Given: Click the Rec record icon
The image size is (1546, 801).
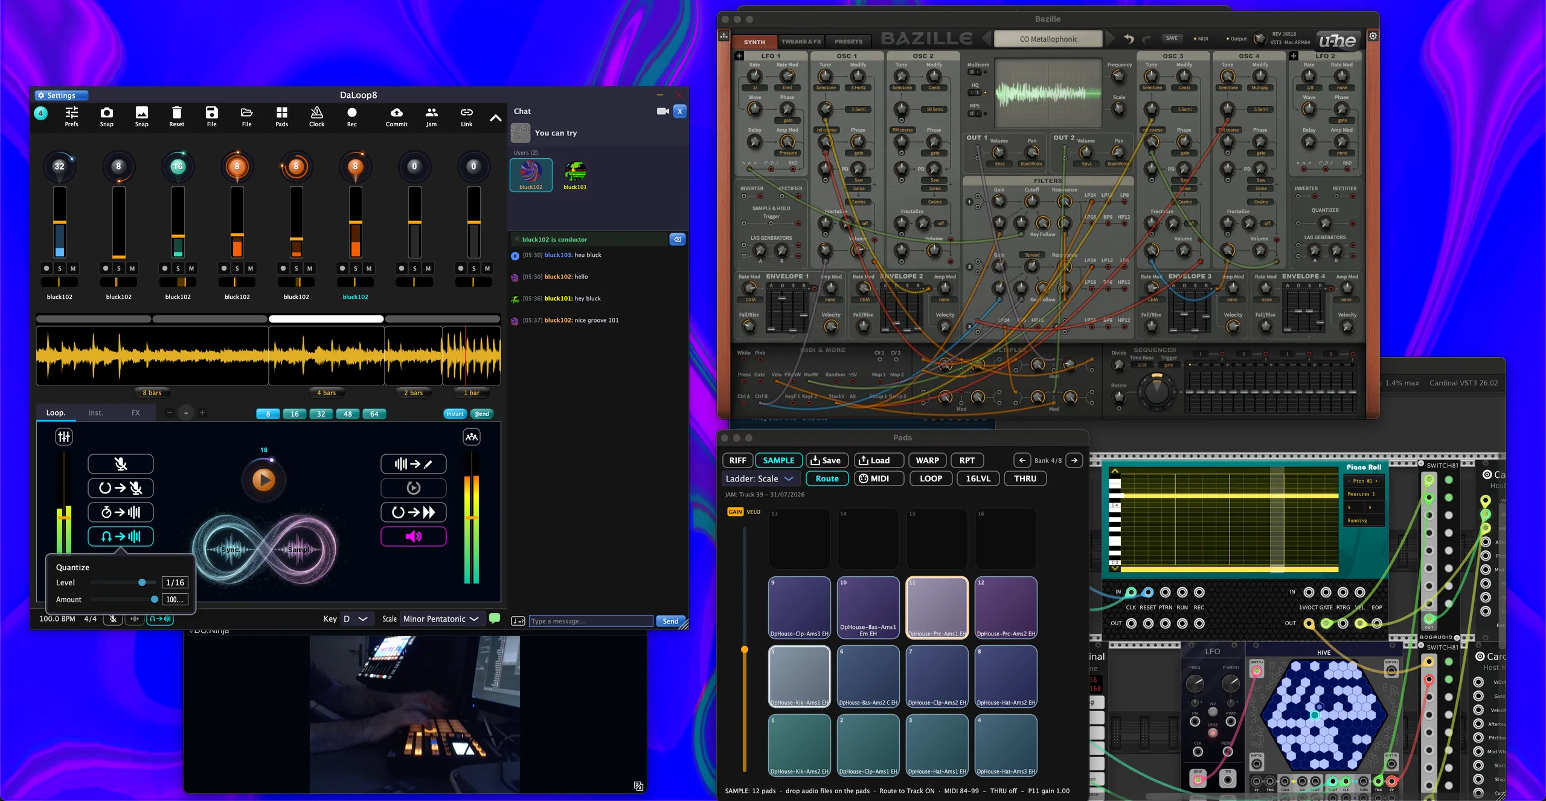Looking at the screenshot, I should (x=351, y=116).
